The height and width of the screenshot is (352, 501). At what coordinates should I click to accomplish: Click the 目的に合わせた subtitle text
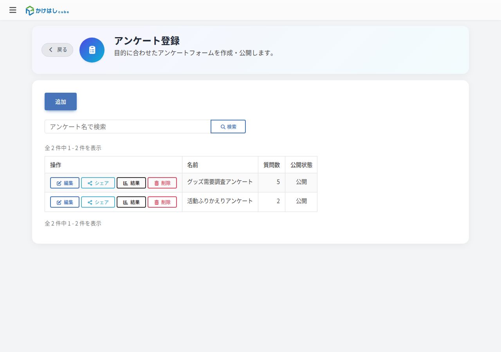coord(194,53)
